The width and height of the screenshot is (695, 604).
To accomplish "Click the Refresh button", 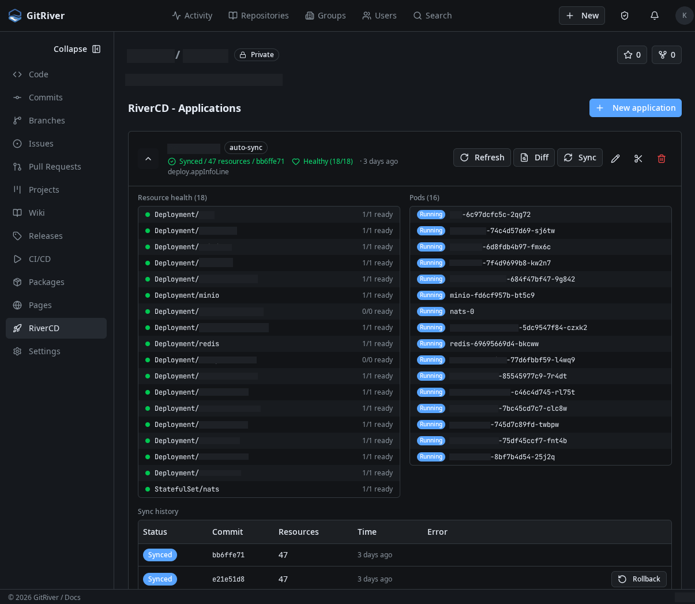I will (x=482, y=157).
